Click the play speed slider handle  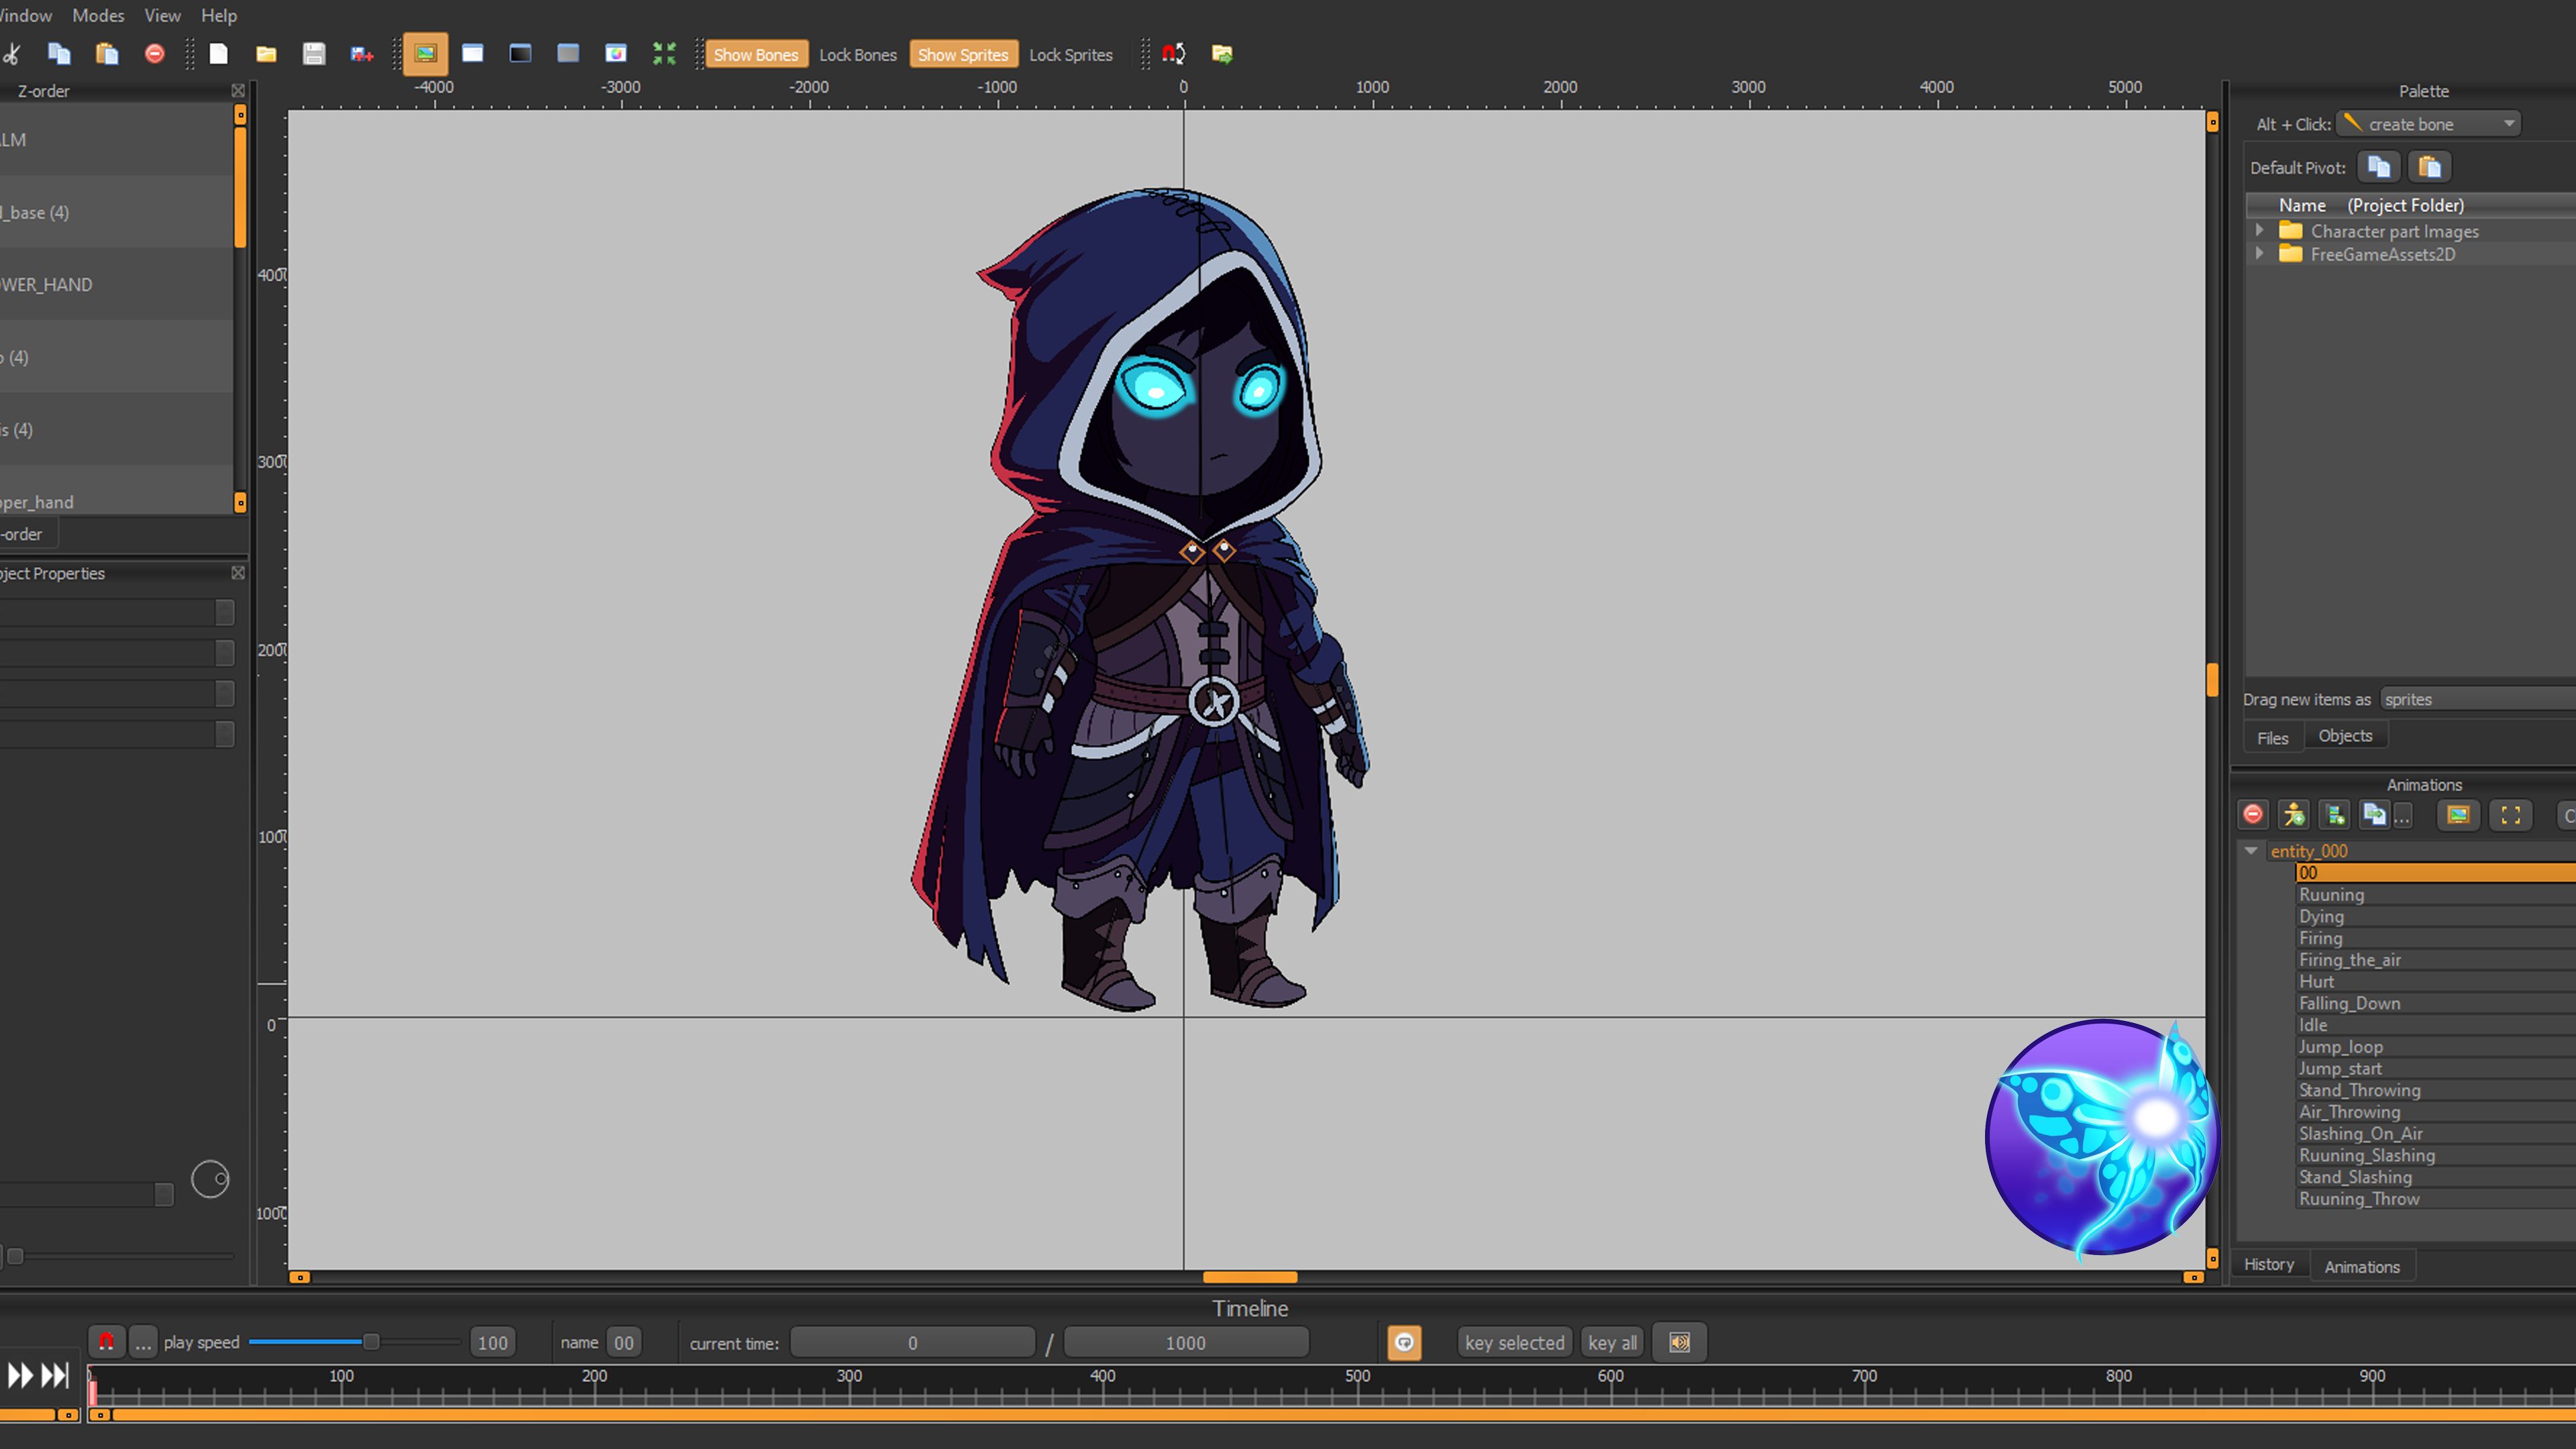coord(371,1342)
